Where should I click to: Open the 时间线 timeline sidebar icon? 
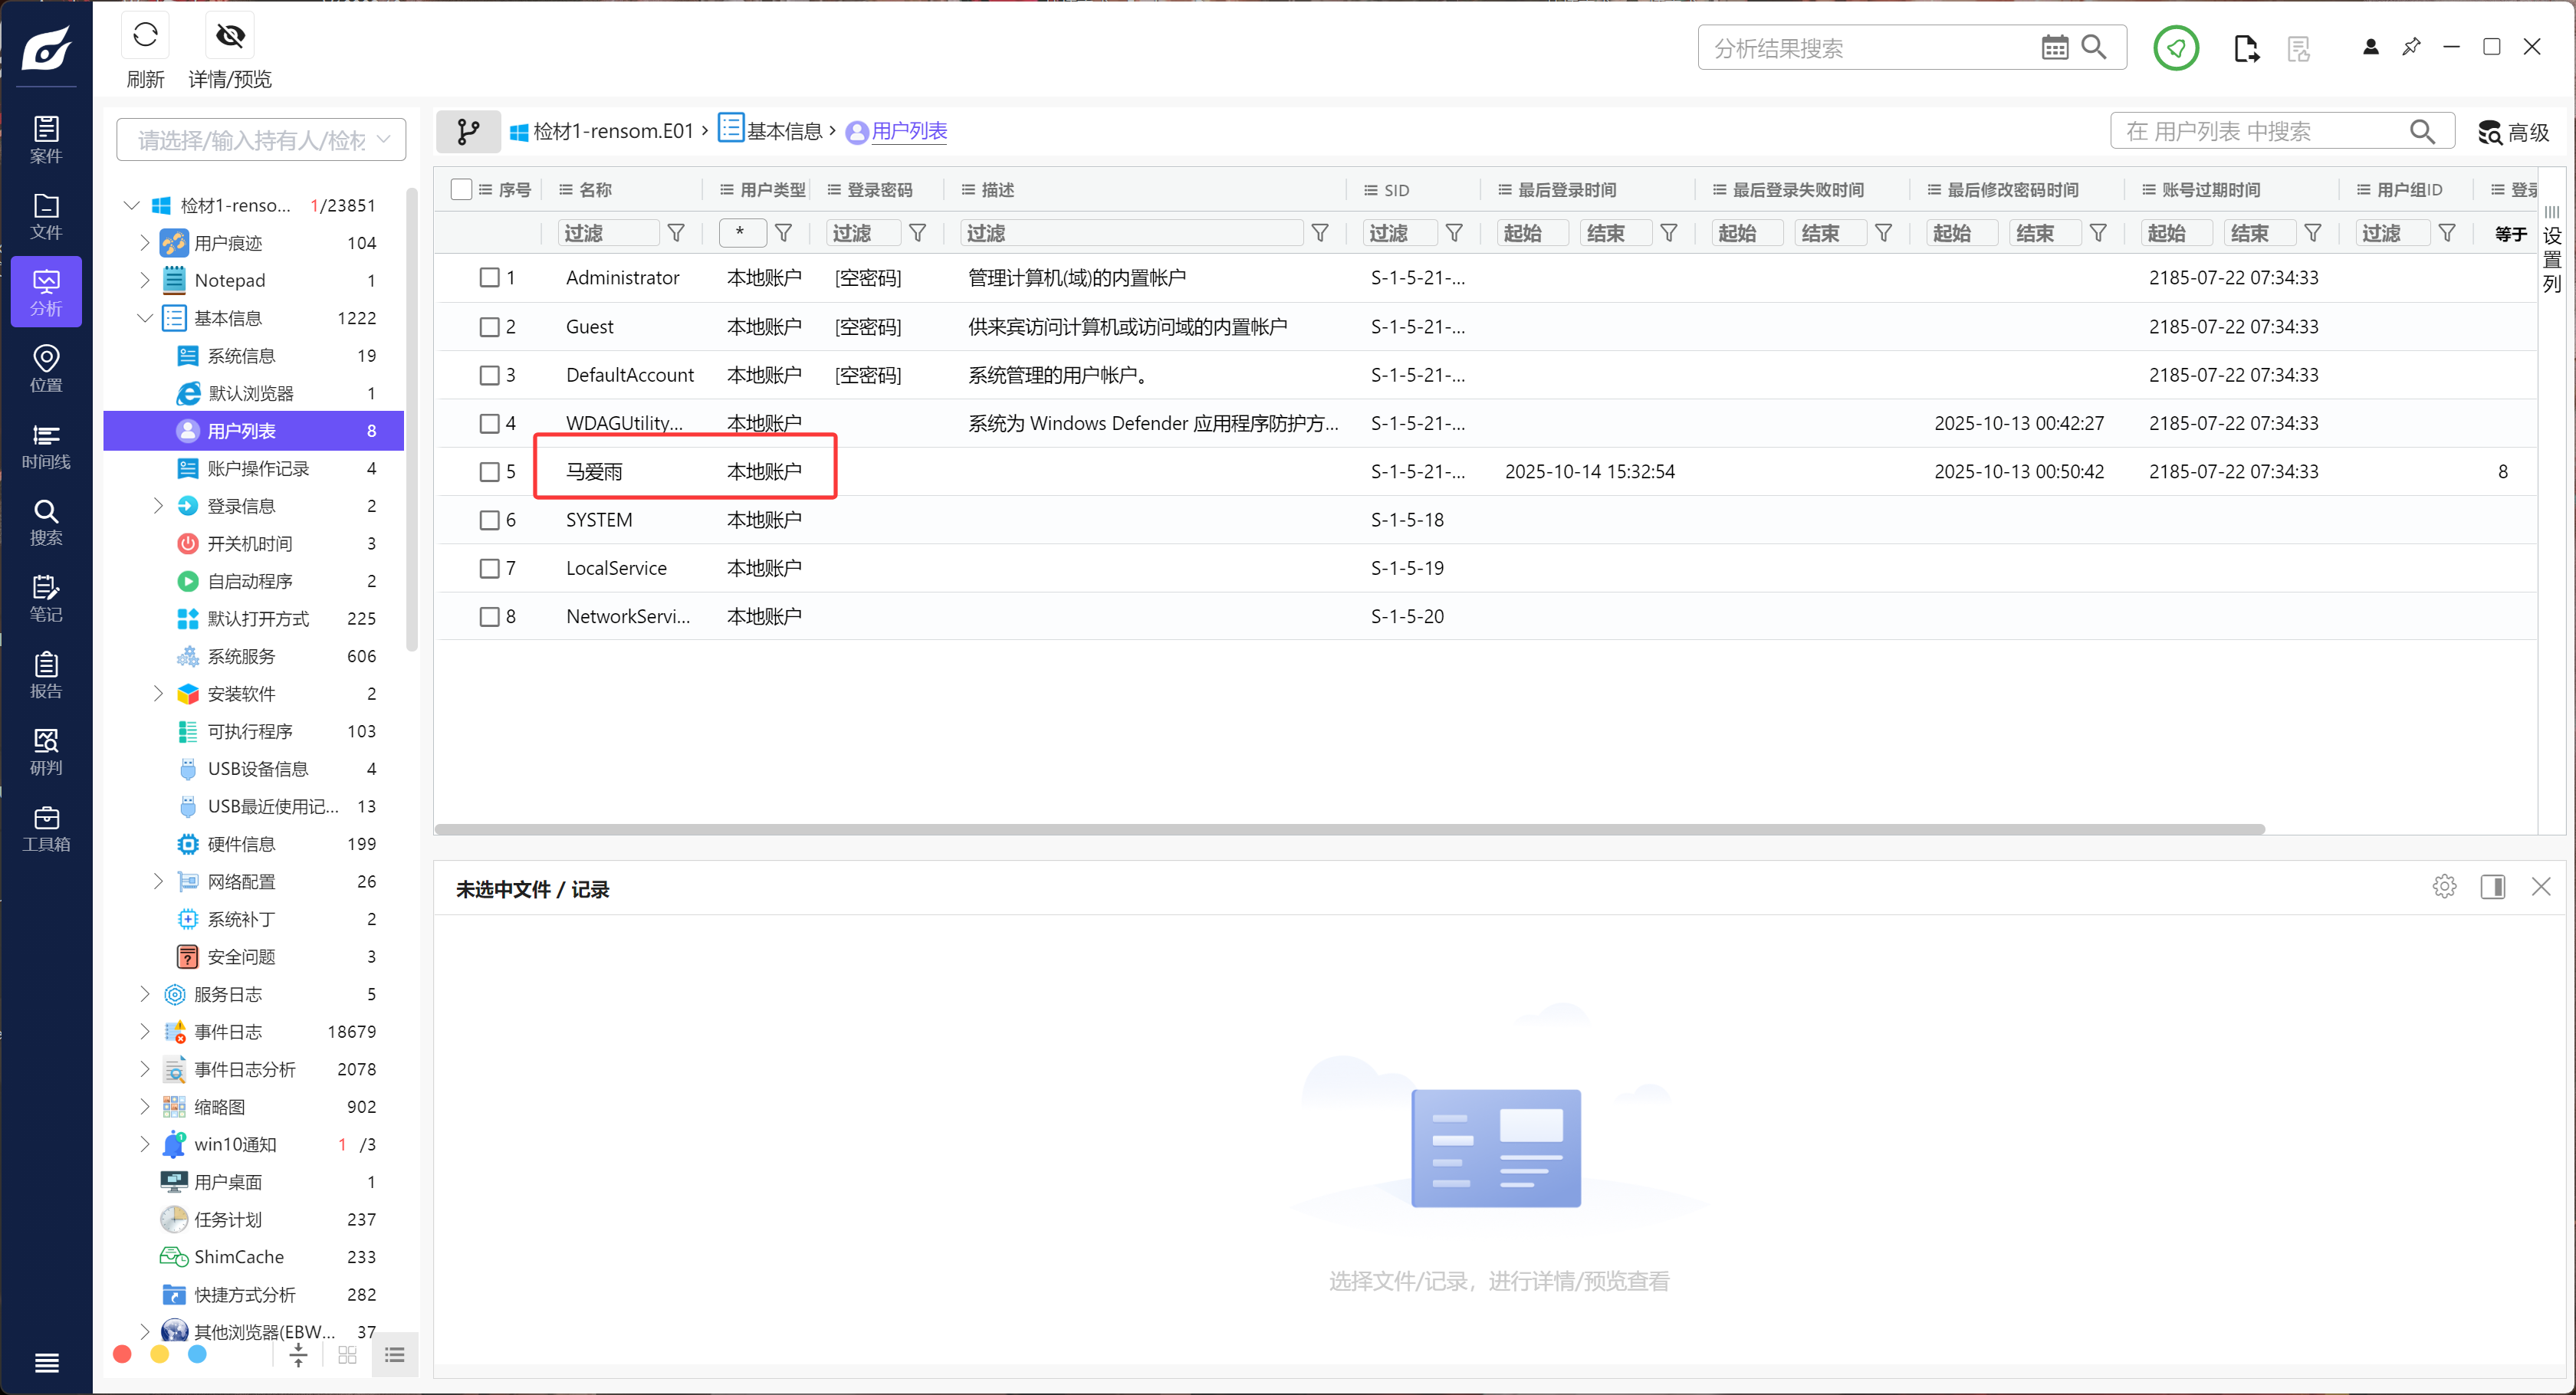(46, 446)
